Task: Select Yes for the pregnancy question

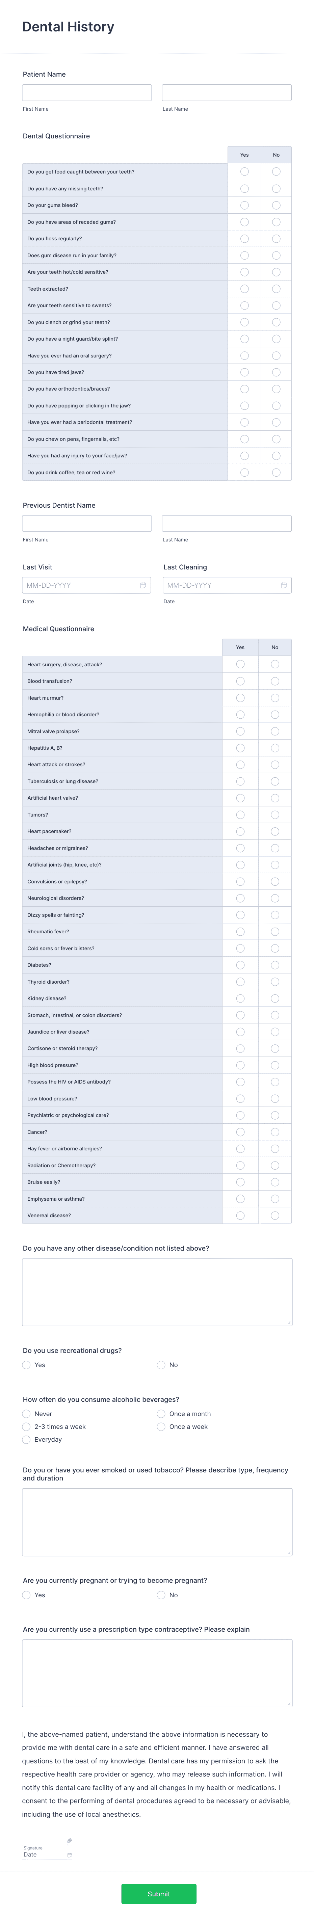Action: click(x=26, y=1595)
